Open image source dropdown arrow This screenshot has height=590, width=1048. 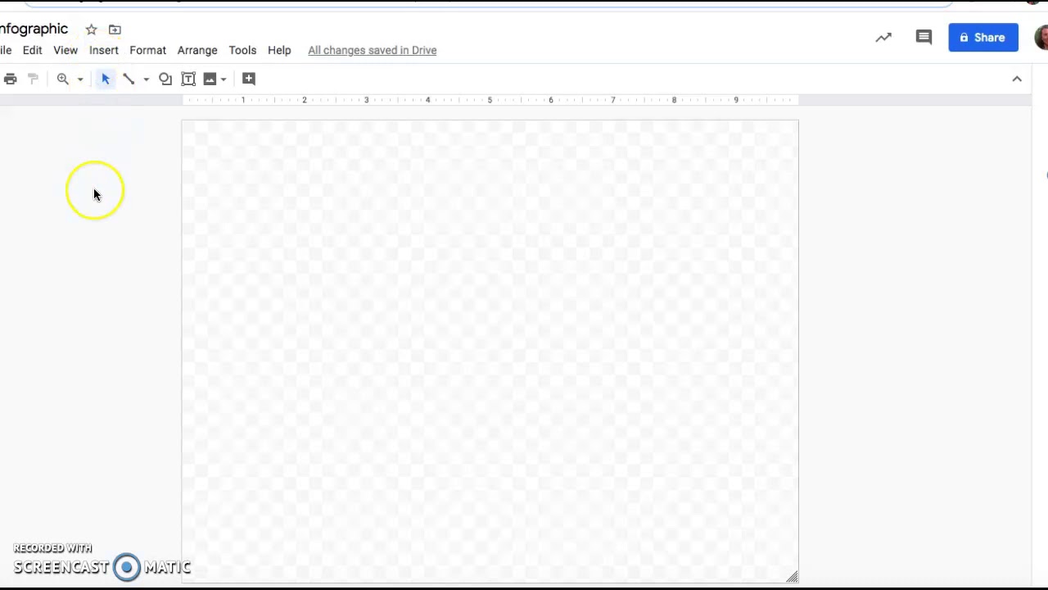224,79
